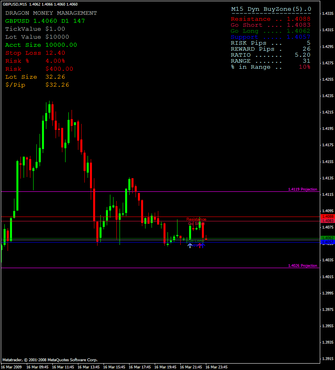Click the RISK Pips 5 row
This screenshot has width=335, height=370.
271,43
